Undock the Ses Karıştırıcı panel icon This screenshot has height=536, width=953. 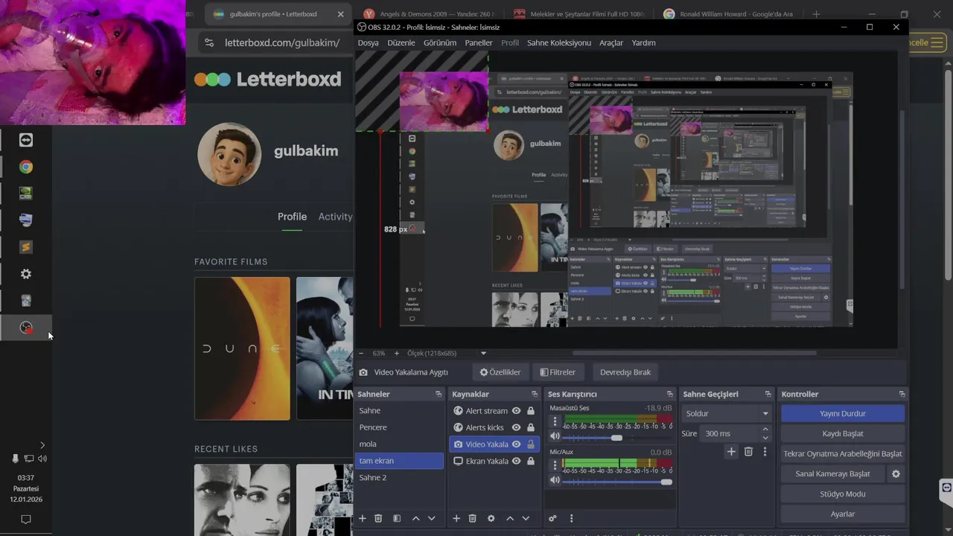click(x=669, y=394)
